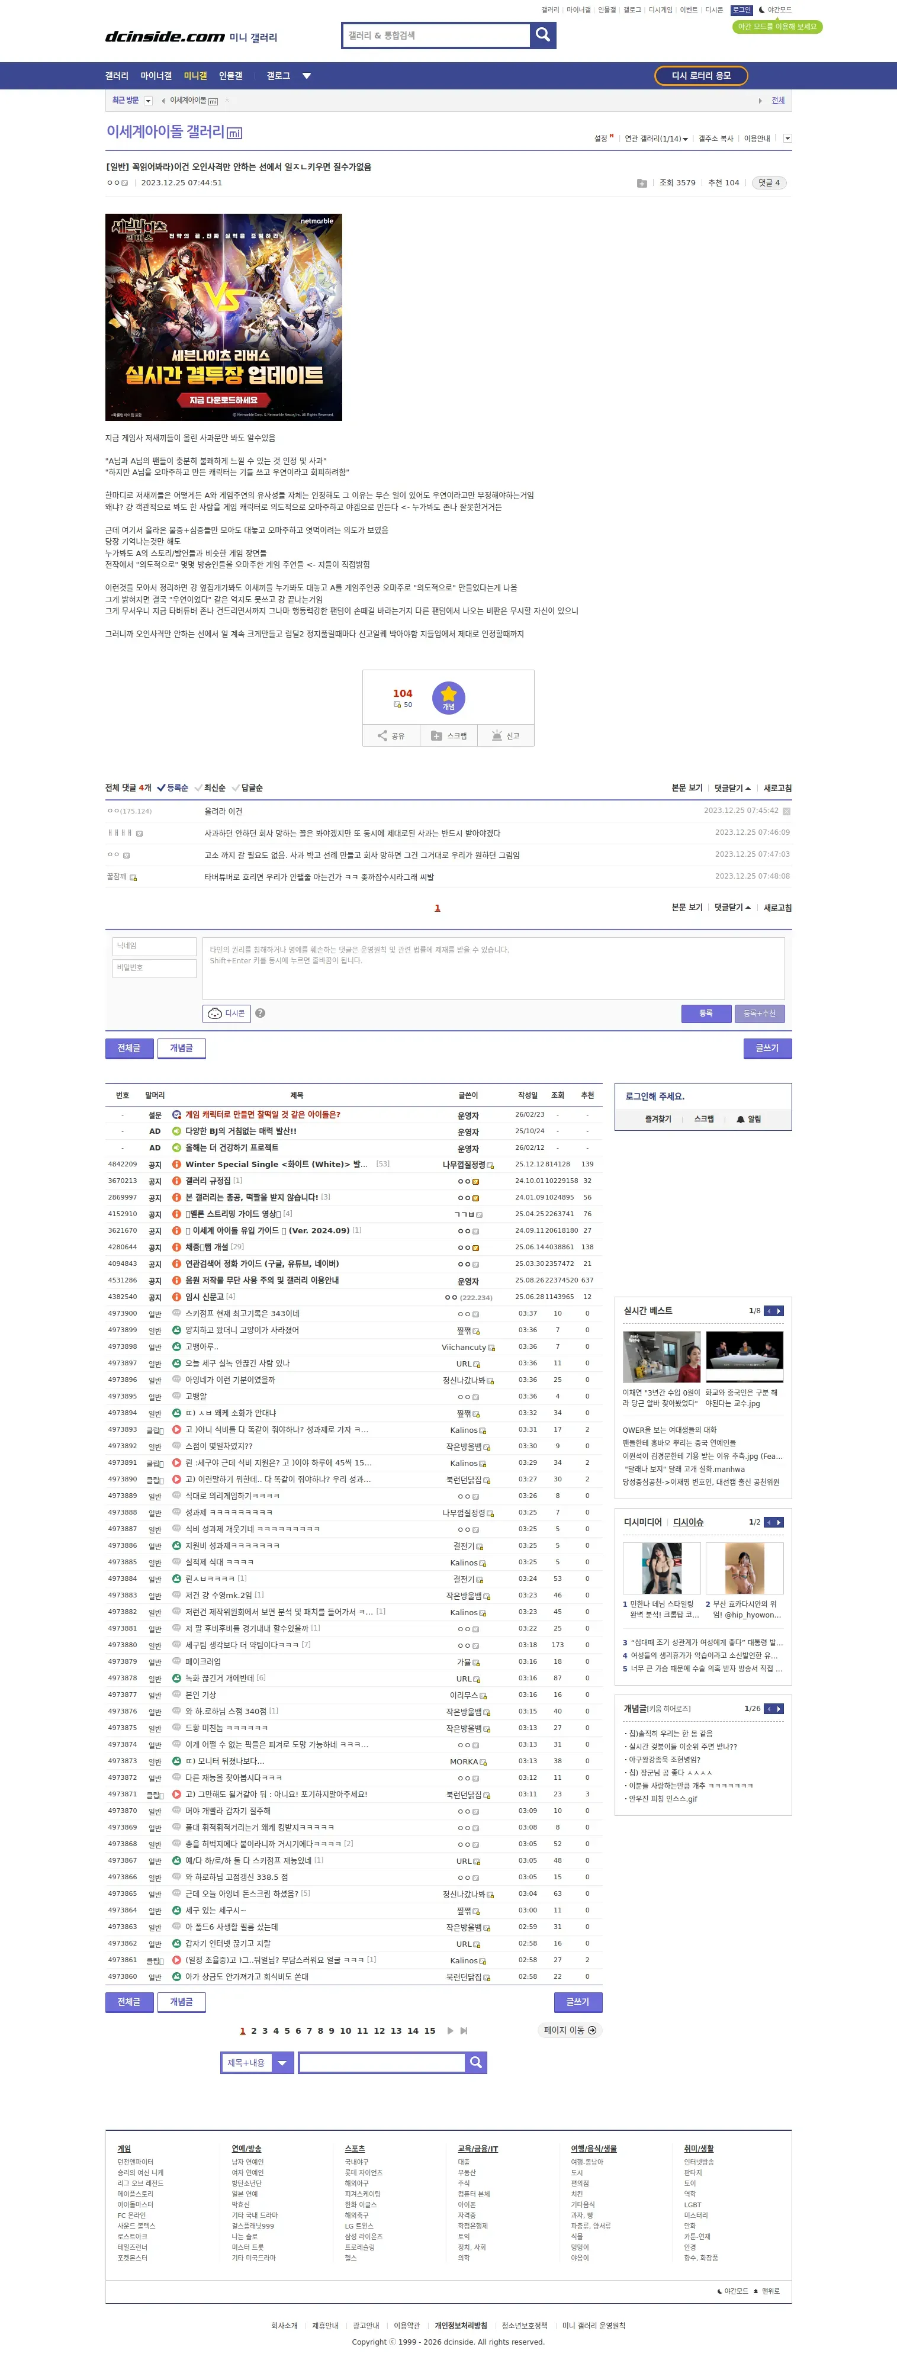Switch to 디시이슈 tab in sidebar
897x2376 pixels.
point(687,1522)
